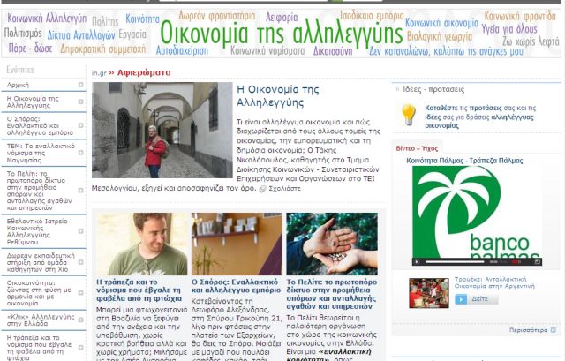Click the icon on Η Οικονομία της Αλληλεγγύης sidebar row
565x361 pixels.
[80, 102]
